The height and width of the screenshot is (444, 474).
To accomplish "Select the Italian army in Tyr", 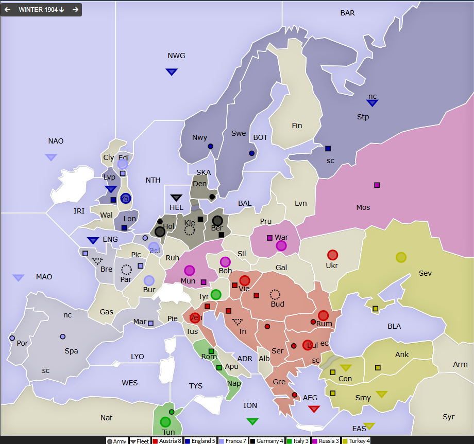I will 216,294.
